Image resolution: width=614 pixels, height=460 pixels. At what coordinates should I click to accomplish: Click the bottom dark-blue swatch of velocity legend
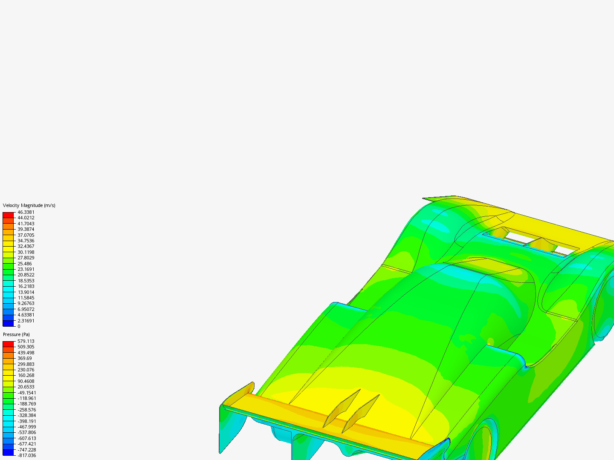pyautogui.click(x=8, y=323)
